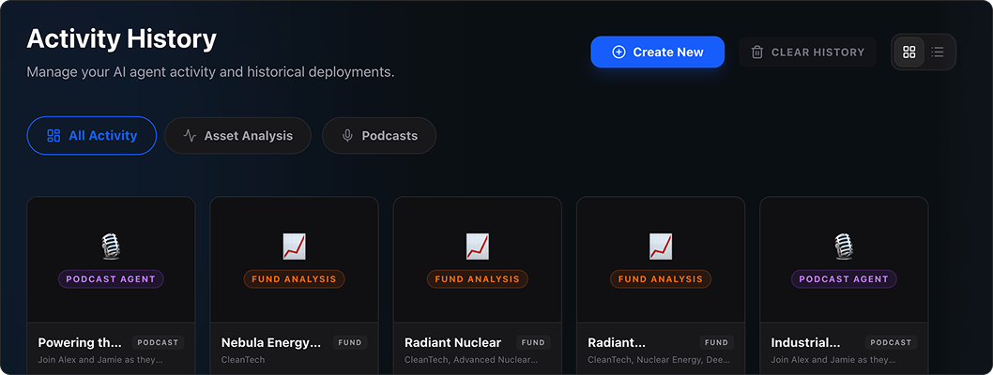Click the grid icon in All Activity
This screenshot has width=993, height=375.
click(x=53, y=135)
